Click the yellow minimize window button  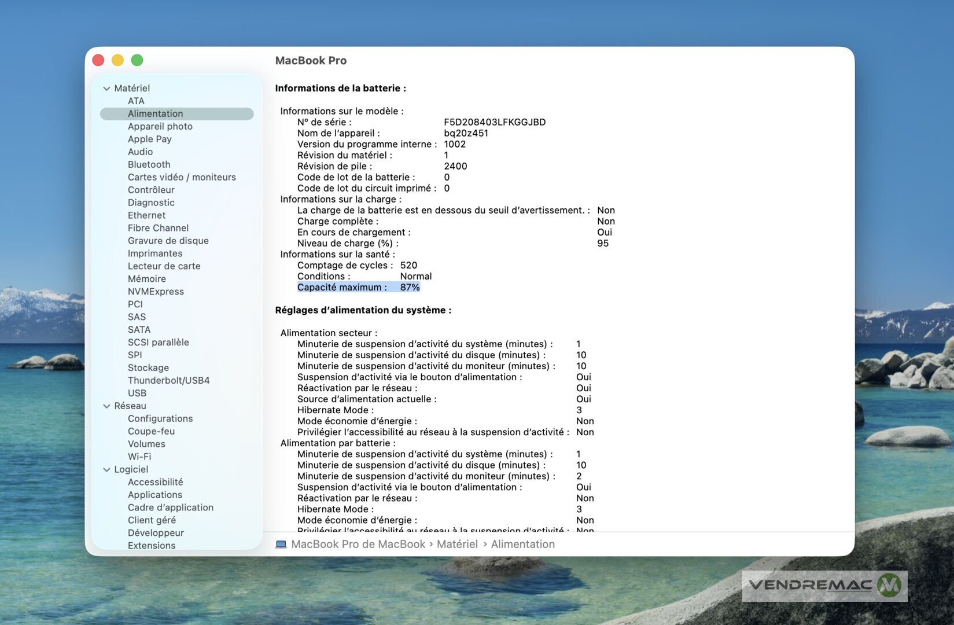click(x=117, y=60)
